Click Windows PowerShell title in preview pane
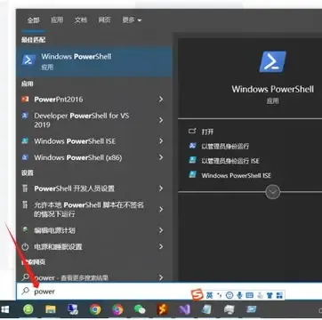322x320 pixels. point(272,89)
